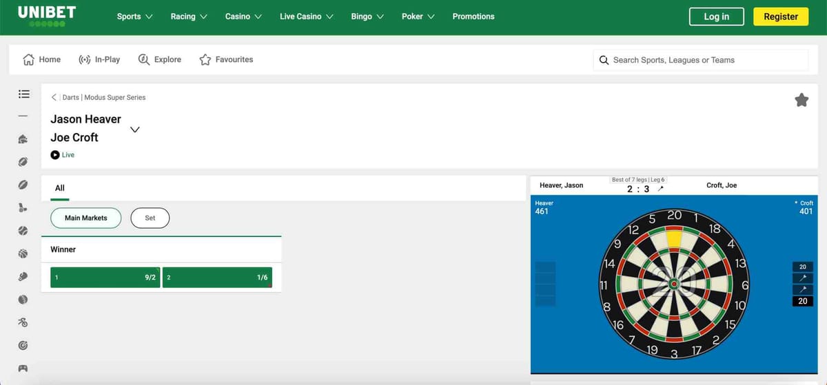
Task: Select the basketball sidebar icon
Action: (23, 254)
